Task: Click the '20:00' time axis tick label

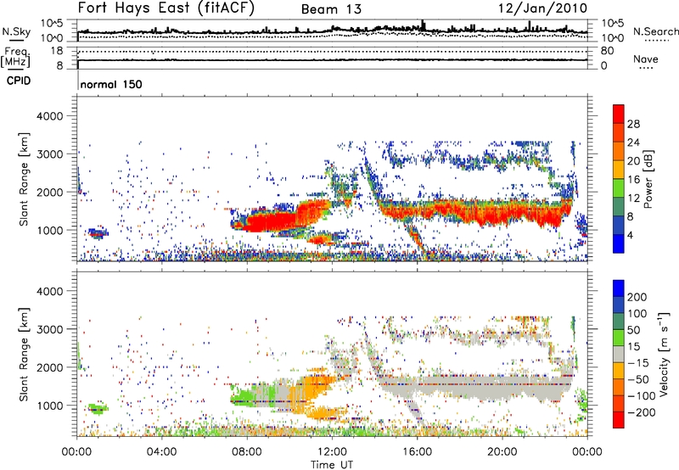Action: click(x=502, y=452)
